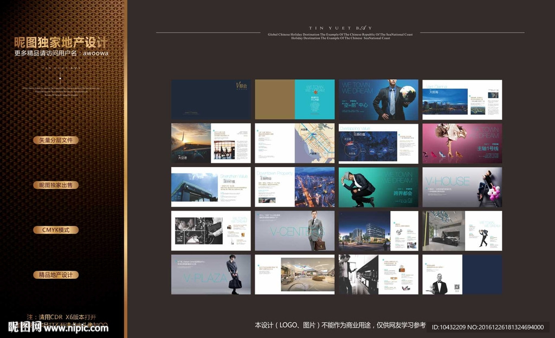This screenshot has height=338, width=555.
Task: Select the crouching man teal thumbnail
Action: 378,187
